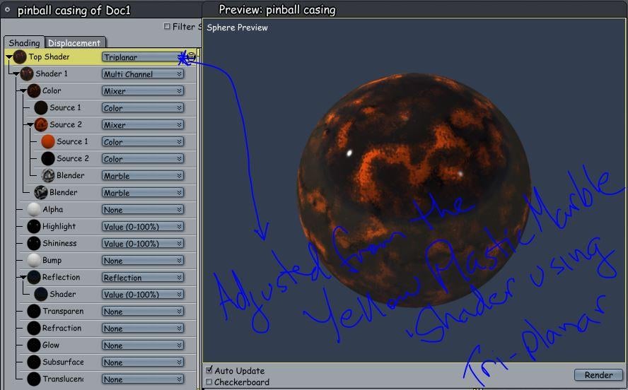
Task: Click the Alpha channel white sphere icon
Action: (34, 209)
